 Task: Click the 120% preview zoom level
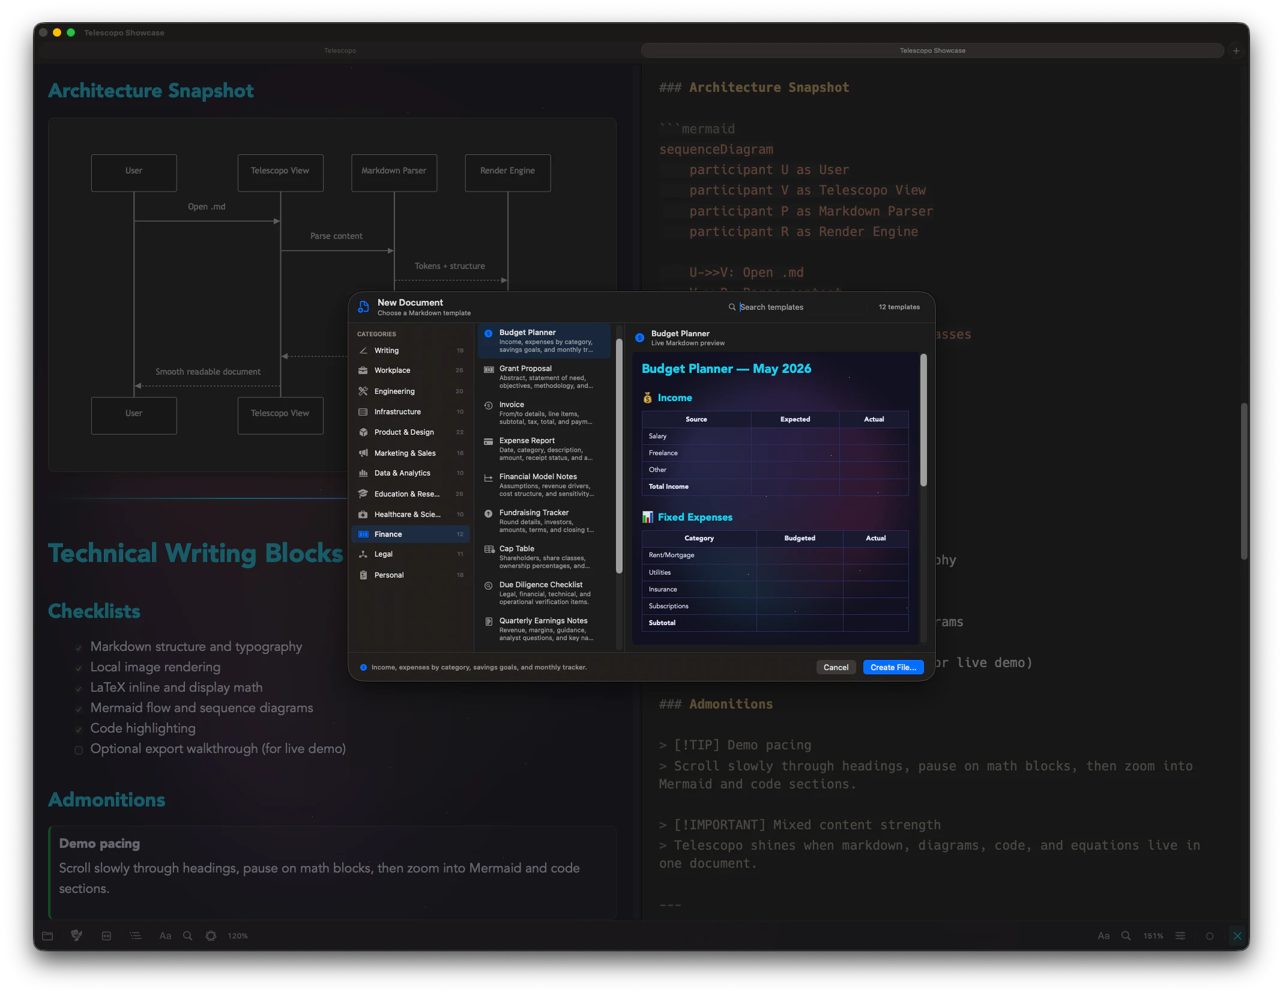click(x=238, y=936)
